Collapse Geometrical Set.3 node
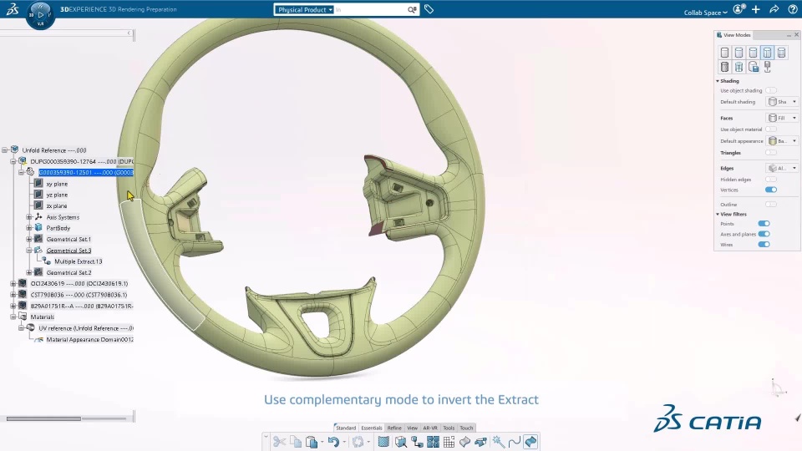 [29, 250]
